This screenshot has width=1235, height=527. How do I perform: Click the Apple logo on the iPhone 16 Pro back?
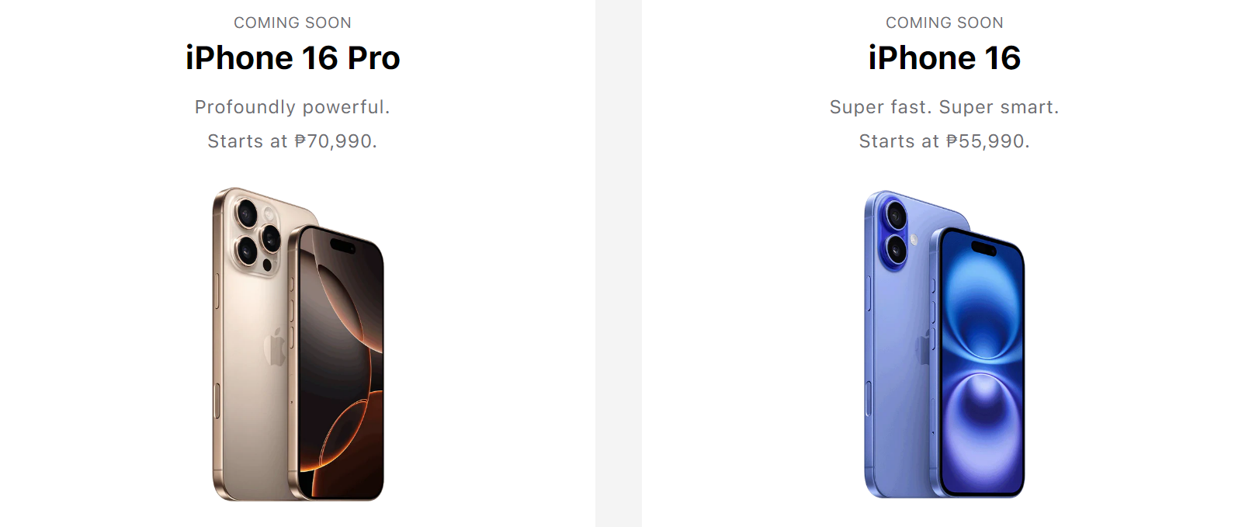[276, 346]
